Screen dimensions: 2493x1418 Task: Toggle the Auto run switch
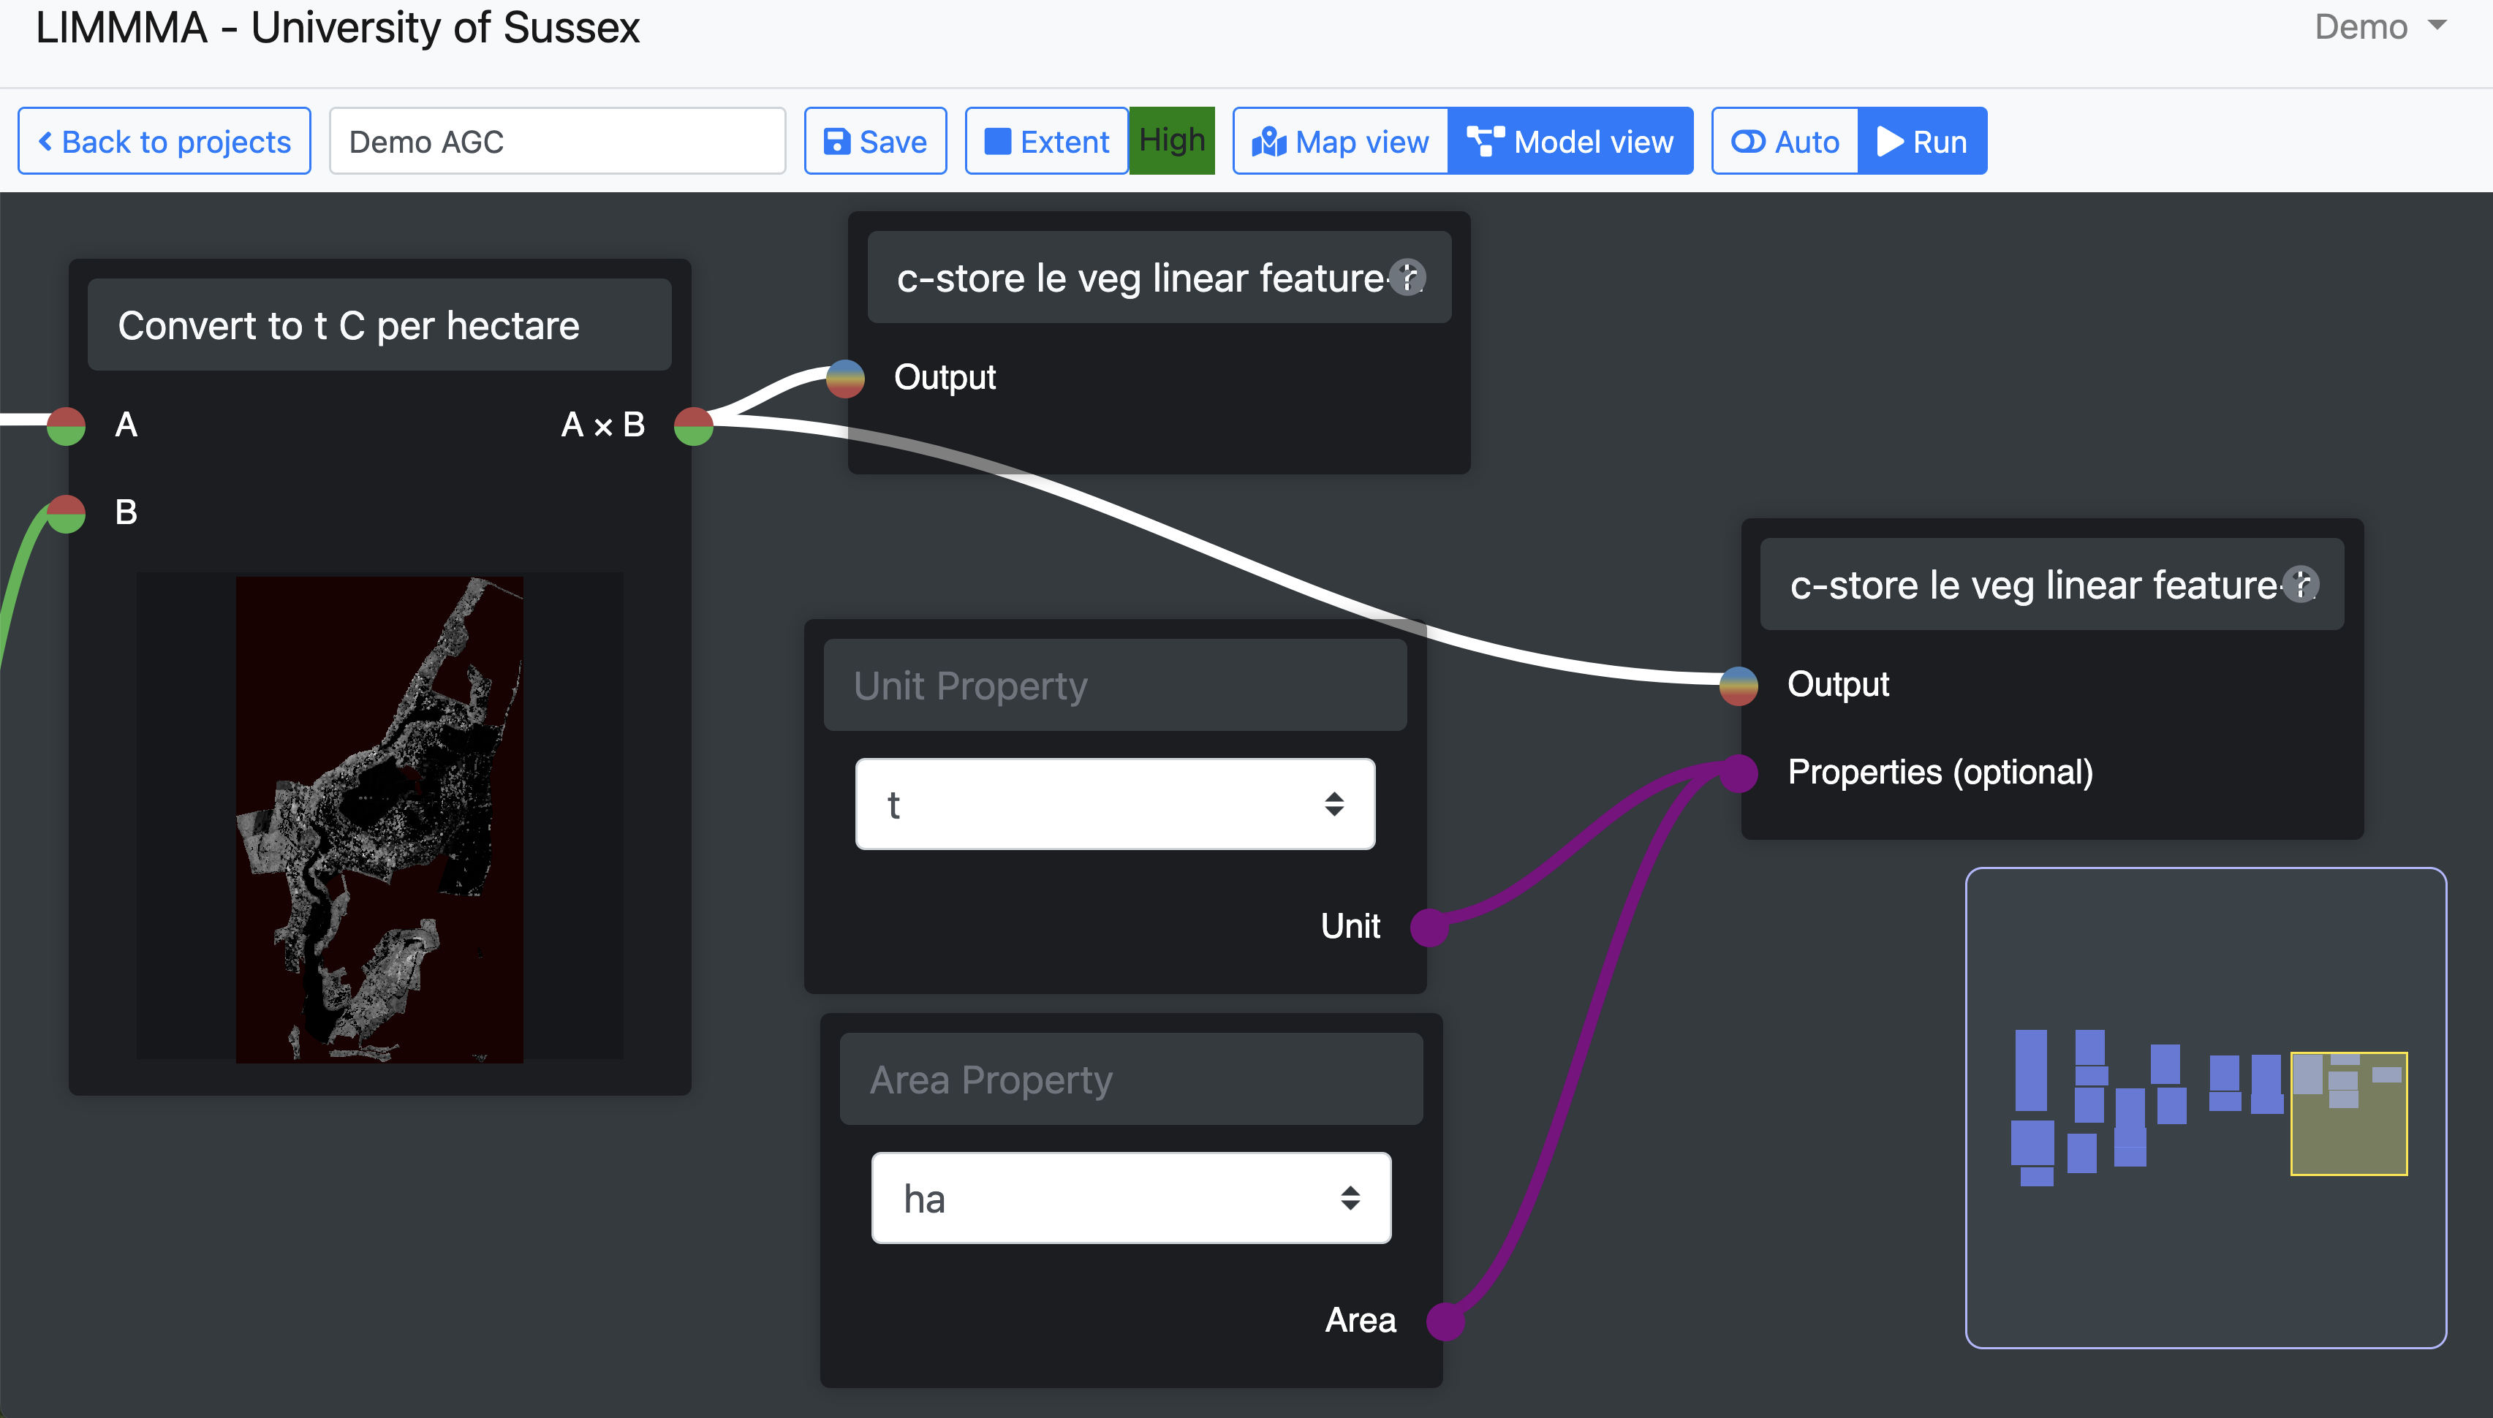tap(1785, 143)
